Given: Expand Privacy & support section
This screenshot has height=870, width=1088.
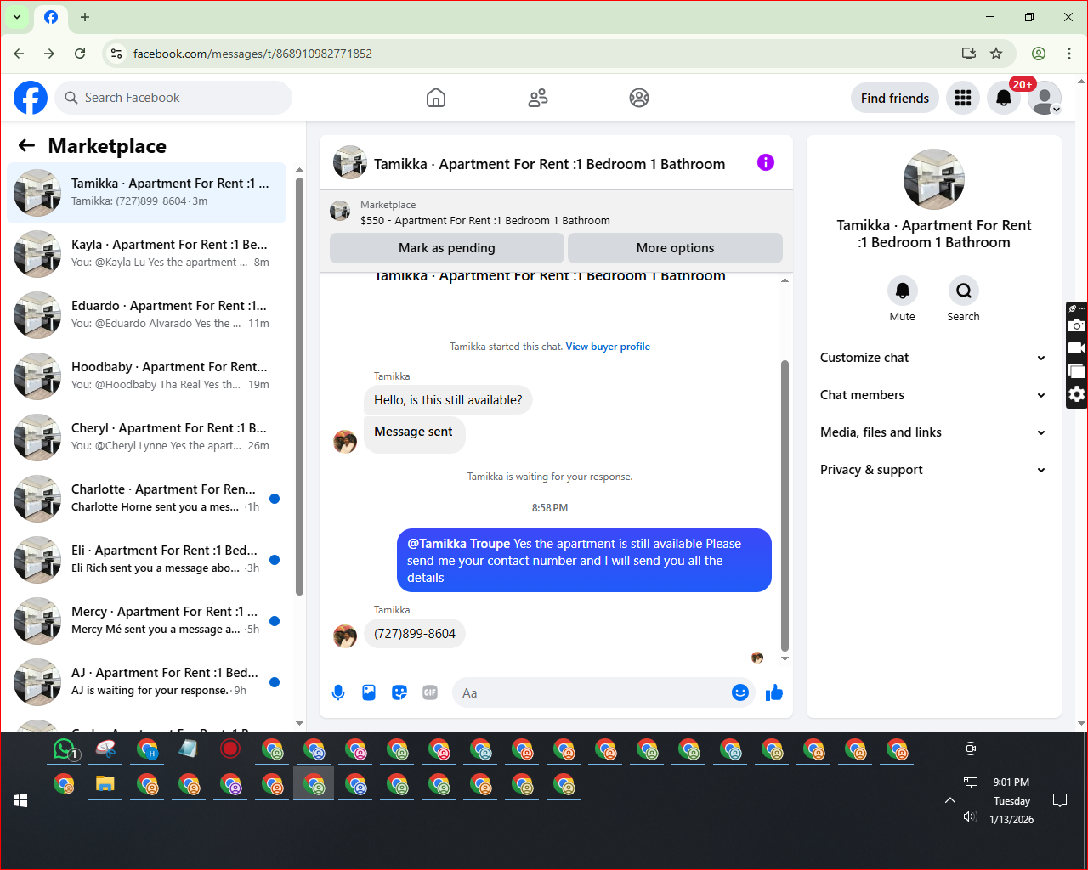Looking at the screenshot, I should coord(933,470).
